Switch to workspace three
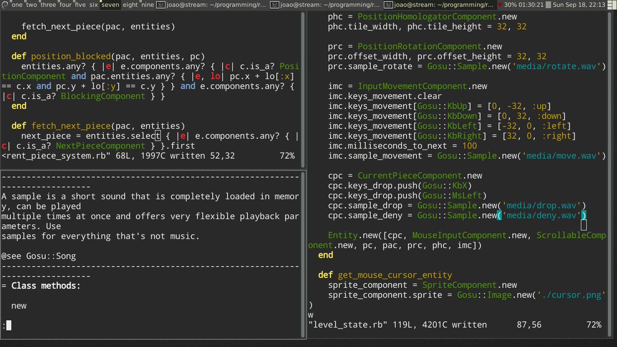This screenshot has width=617, height=347. [x=47, y=6]
